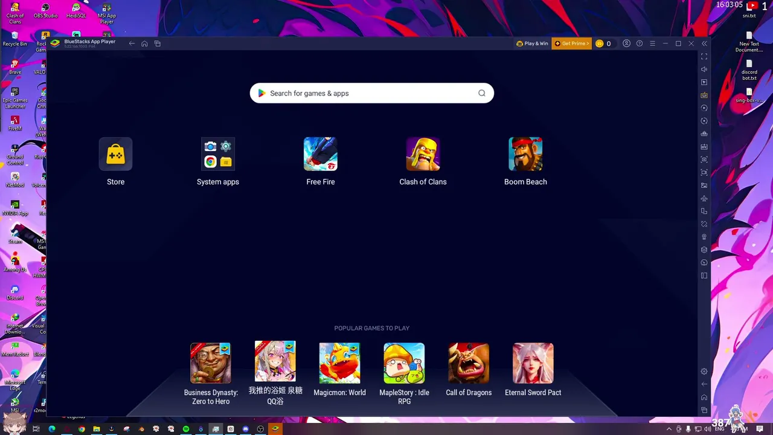Open Magicmon: World game

click(339, 363)
